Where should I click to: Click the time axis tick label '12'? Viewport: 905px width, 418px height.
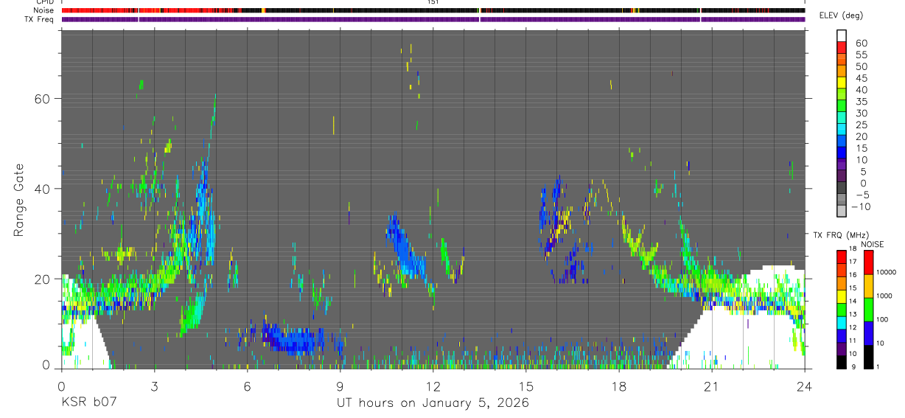coord(433,386)
